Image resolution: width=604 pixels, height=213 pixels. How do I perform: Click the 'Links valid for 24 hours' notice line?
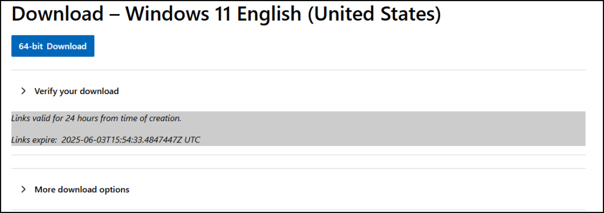(96, 118)
